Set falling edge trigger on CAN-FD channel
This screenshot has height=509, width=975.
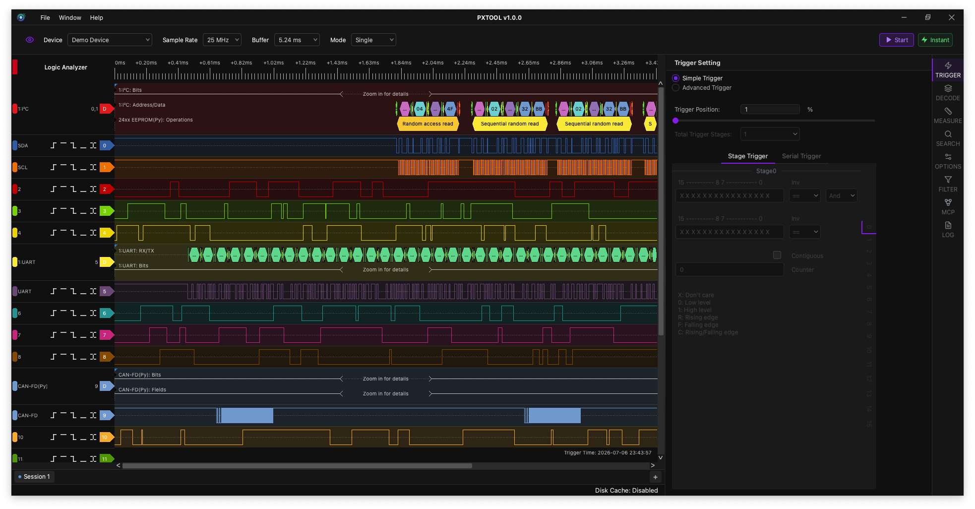pos(73,415)
